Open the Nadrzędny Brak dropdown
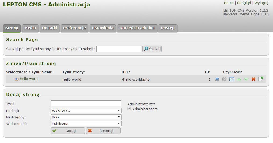The image size is (273, 143). coord(86,117)
